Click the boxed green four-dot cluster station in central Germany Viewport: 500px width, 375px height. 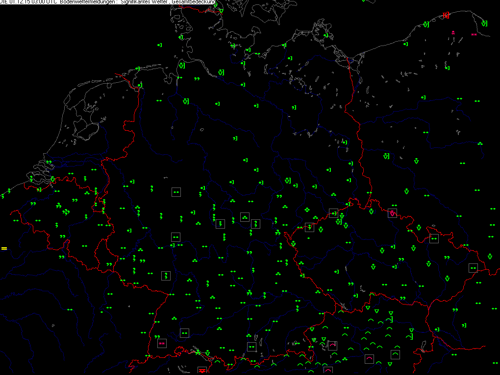(x=245, y=217)
